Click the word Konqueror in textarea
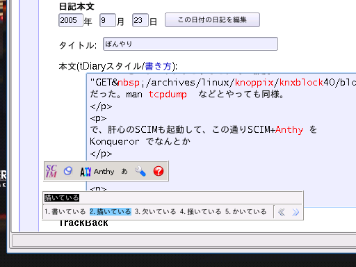Image resolution: width=356 pixels, height=267 pixels. point(115,141)
